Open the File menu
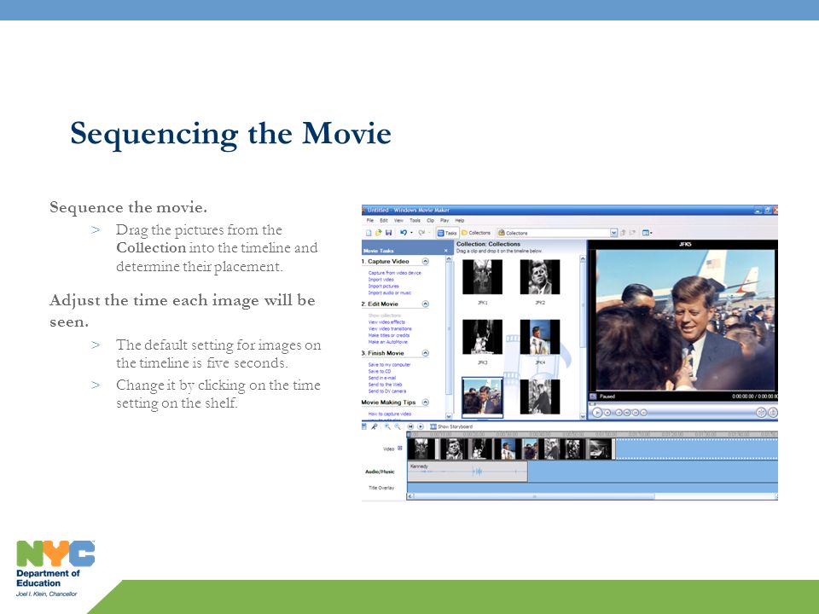This screenshot has width=819, height=614. click(369, 220)
